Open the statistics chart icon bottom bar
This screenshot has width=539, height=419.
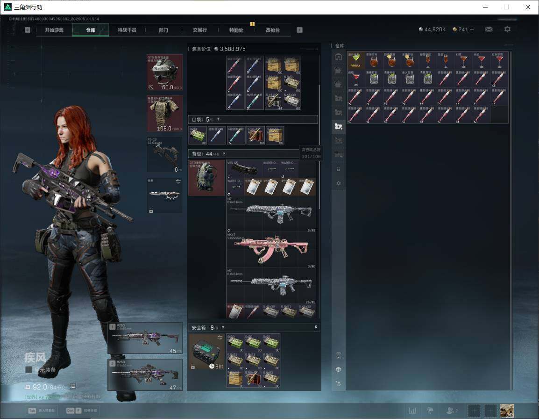click(412, 411)
